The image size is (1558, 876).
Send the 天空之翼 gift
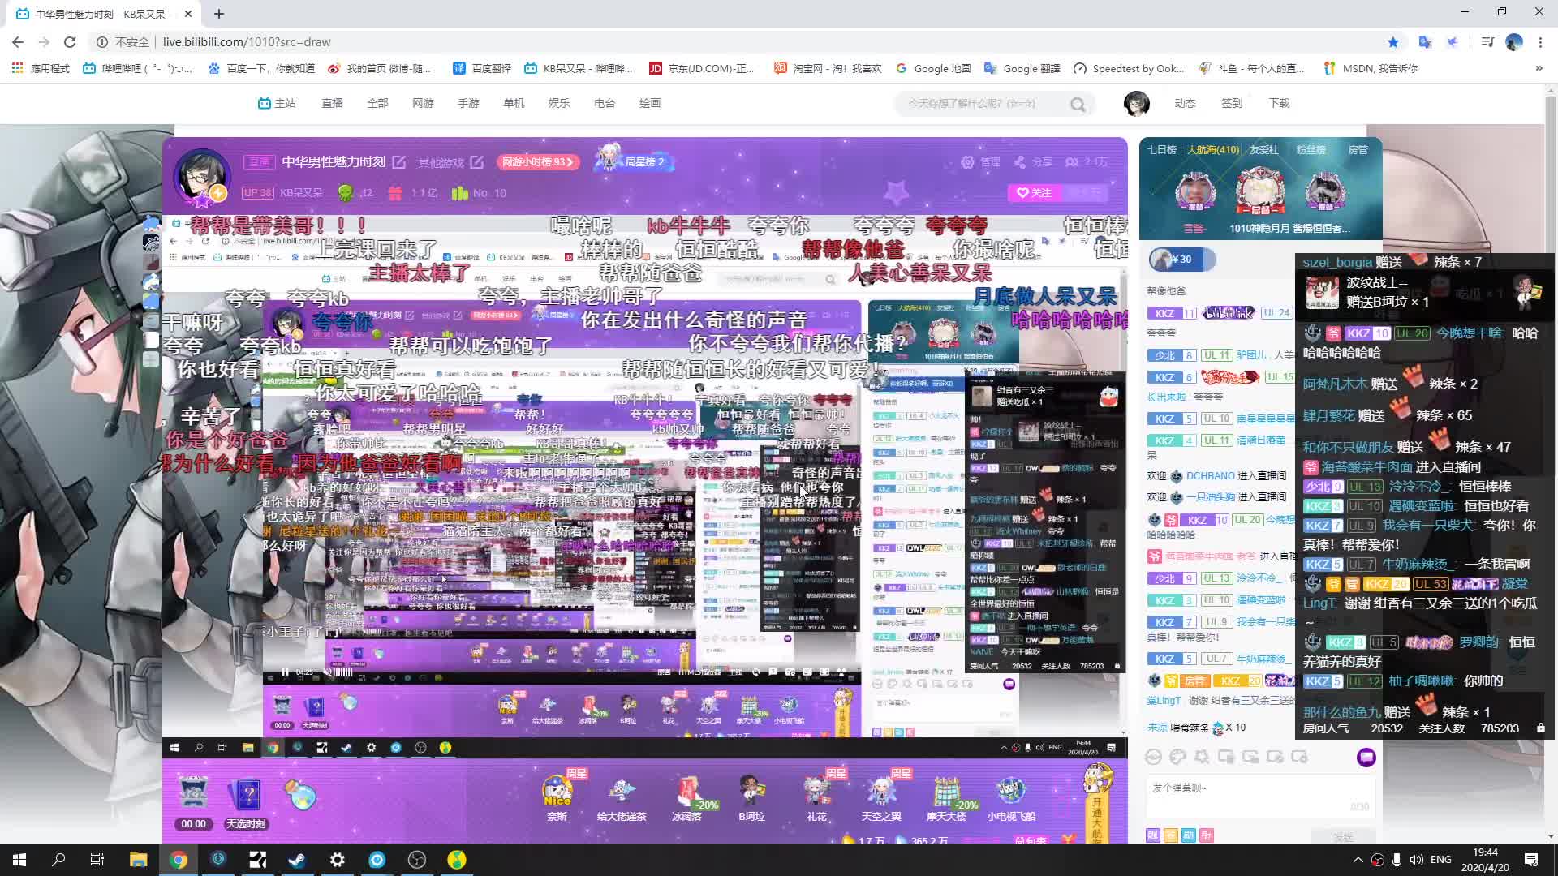click(x=881, y=797)
